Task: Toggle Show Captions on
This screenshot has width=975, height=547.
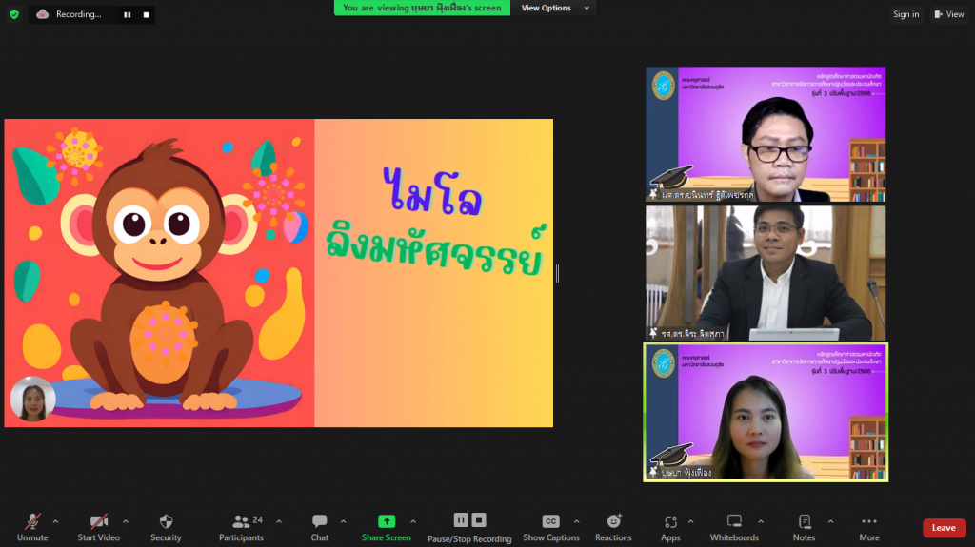Action: click(x=550, y=527)
